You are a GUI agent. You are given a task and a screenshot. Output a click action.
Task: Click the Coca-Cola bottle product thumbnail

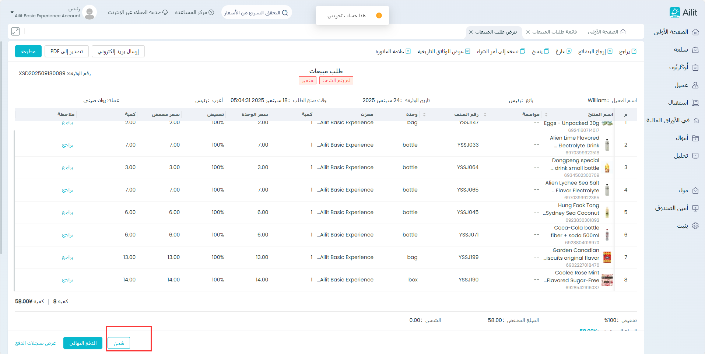tap(607, 235)
